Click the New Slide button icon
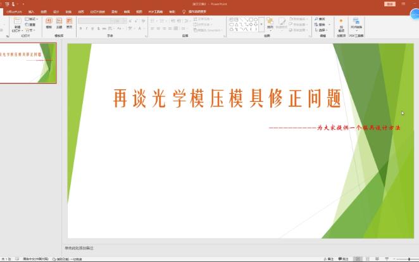The width and height of the screenshot is (419, 262). click(x=17, y=21)
